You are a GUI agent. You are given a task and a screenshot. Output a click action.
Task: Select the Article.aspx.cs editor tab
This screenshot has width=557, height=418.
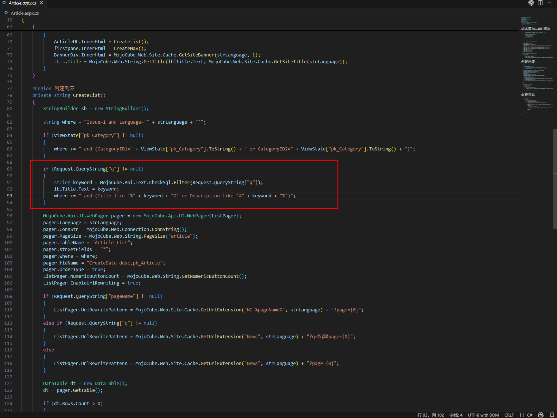click(x=22, y=3)
